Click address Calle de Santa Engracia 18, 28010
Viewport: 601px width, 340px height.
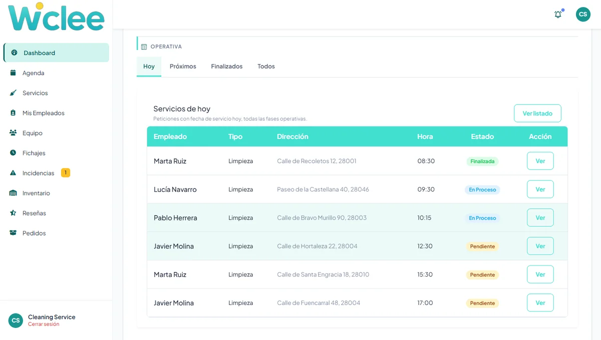pyautogui.click(x=323, y=274)
